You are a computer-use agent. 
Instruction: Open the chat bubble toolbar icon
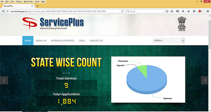click(x=194, y=11)
